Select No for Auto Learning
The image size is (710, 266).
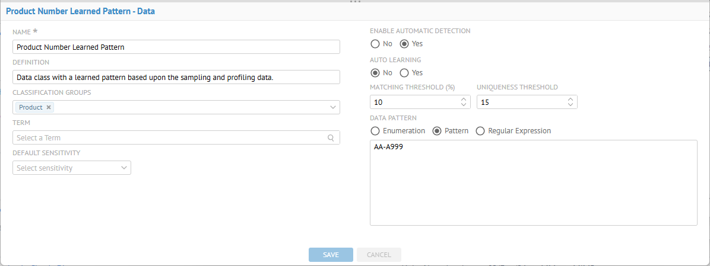pyautogui.click(x=375, y=73)
